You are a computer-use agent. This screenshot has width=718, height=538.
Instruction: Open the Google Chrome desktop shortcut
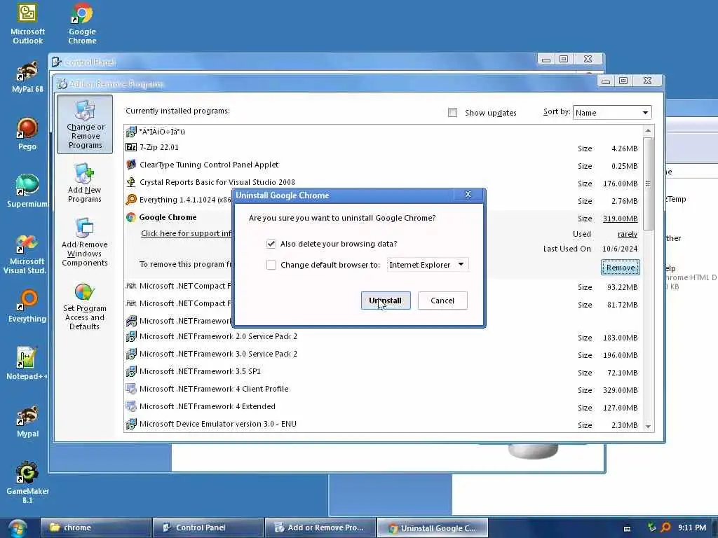tap(83, 24)
